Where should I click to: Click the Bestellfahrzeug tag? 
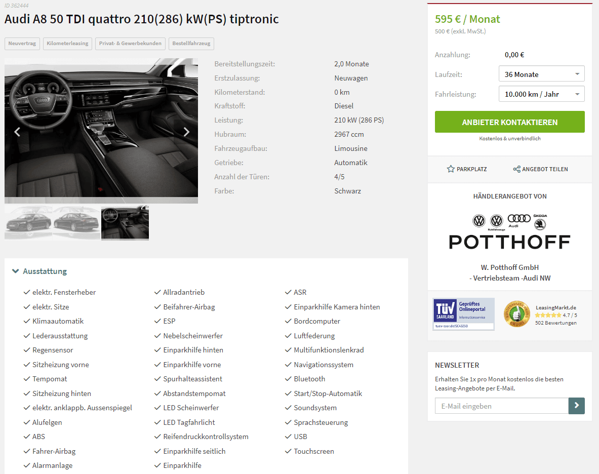[191, 44]
